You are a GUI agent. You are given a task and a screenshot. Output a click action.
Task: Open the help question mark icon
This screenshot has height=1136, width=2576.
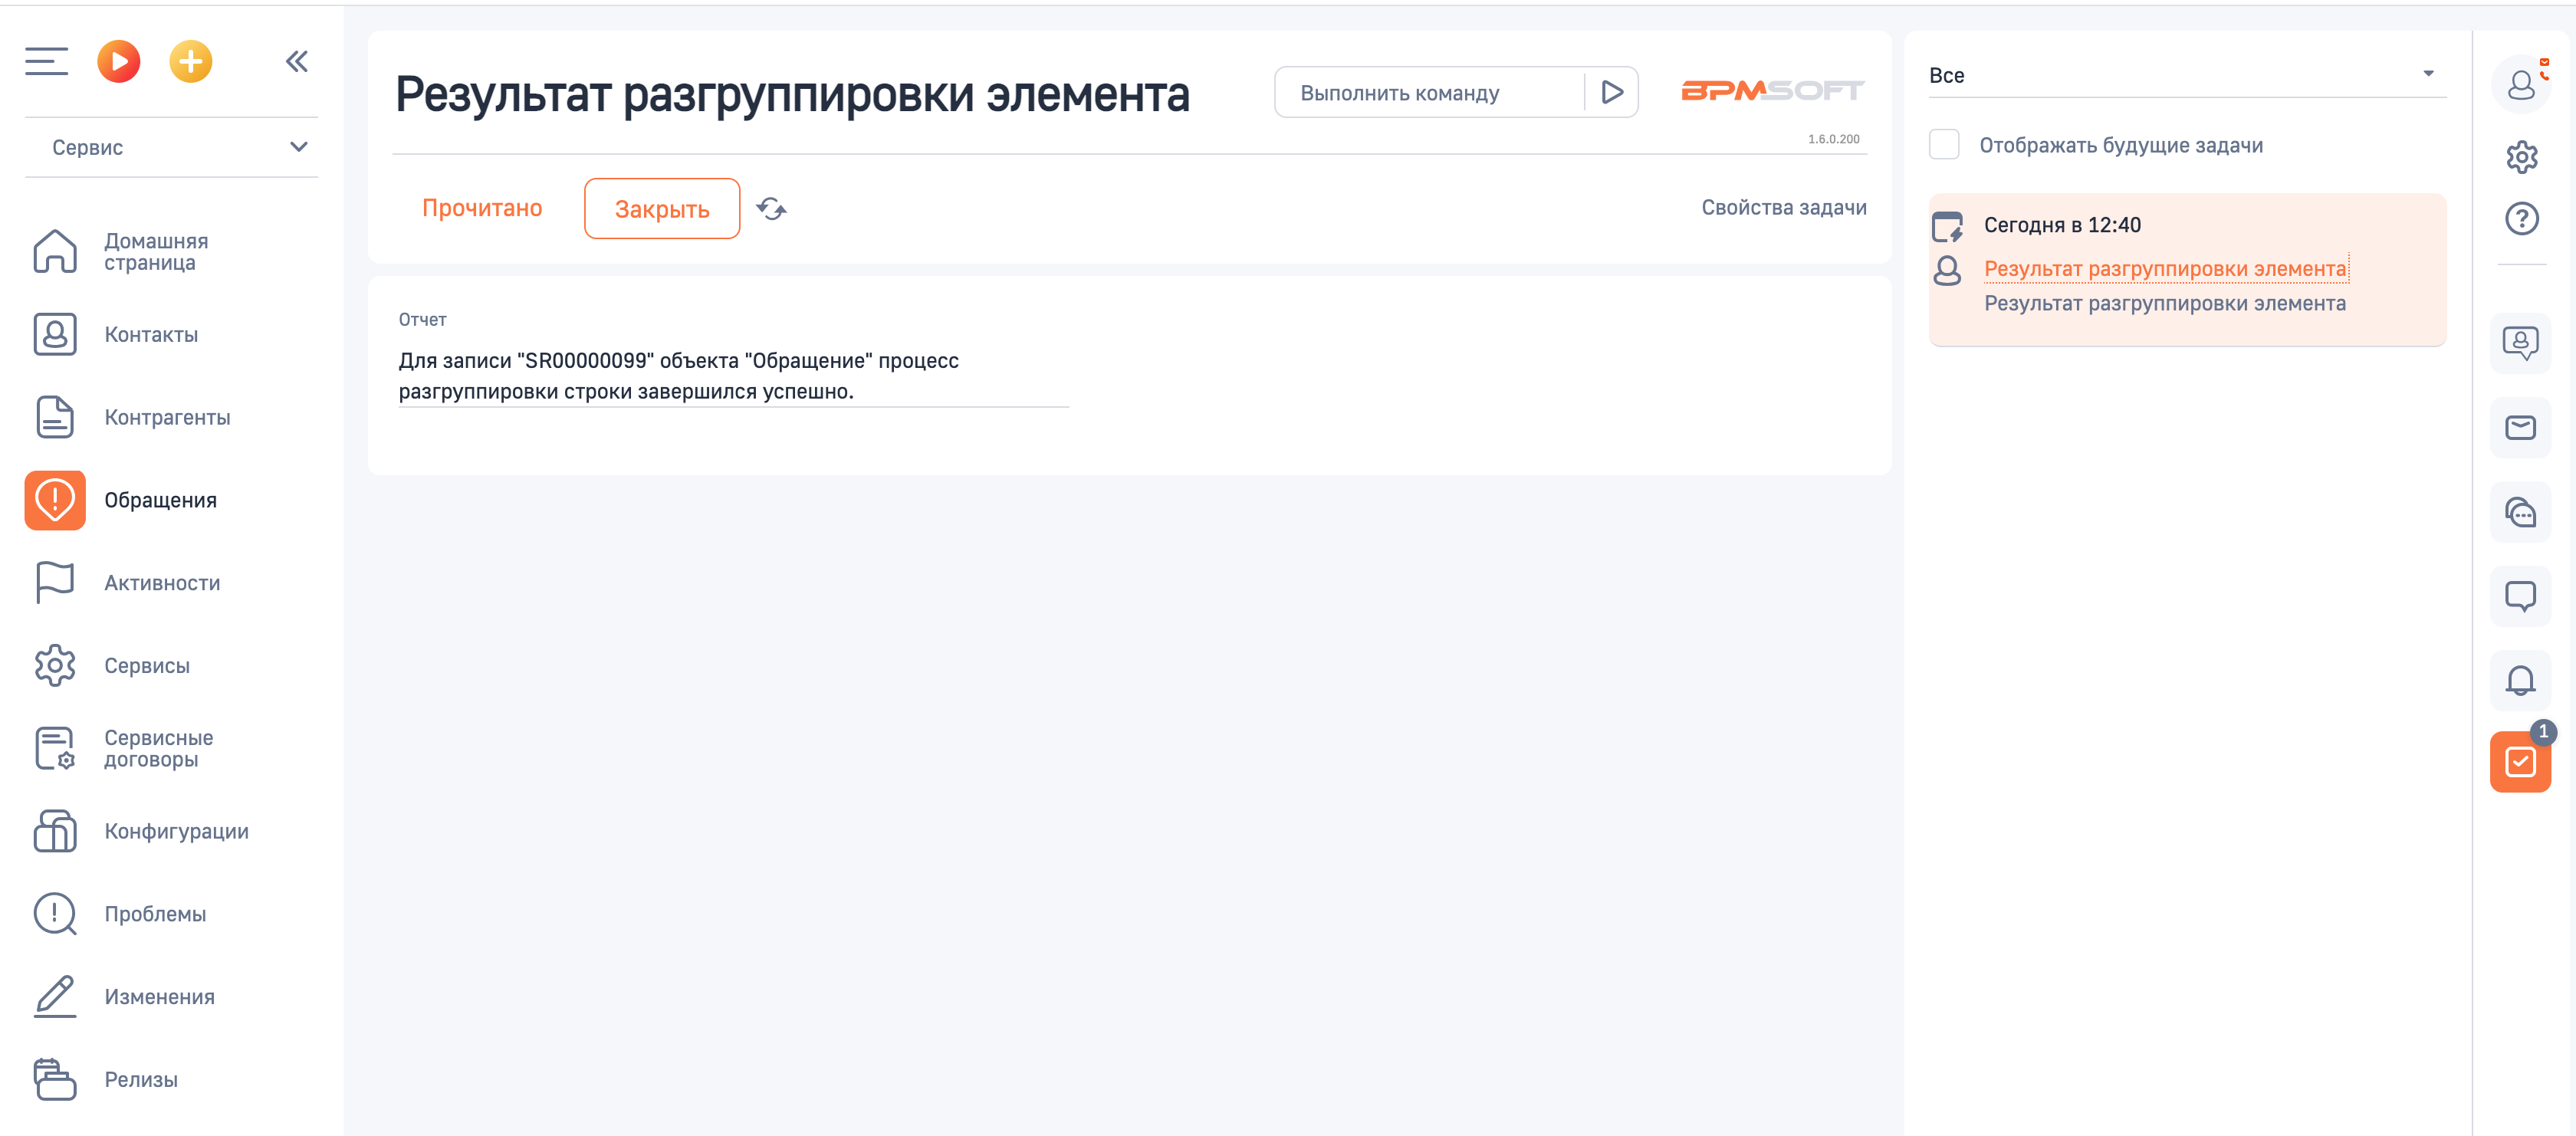click(2521, 219)
